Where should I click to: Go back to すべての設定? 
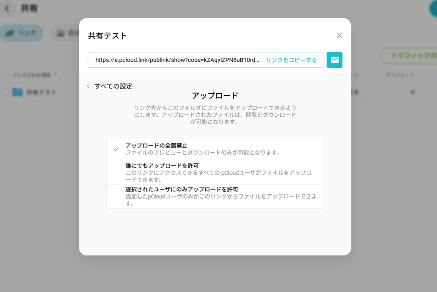(114, 86)
